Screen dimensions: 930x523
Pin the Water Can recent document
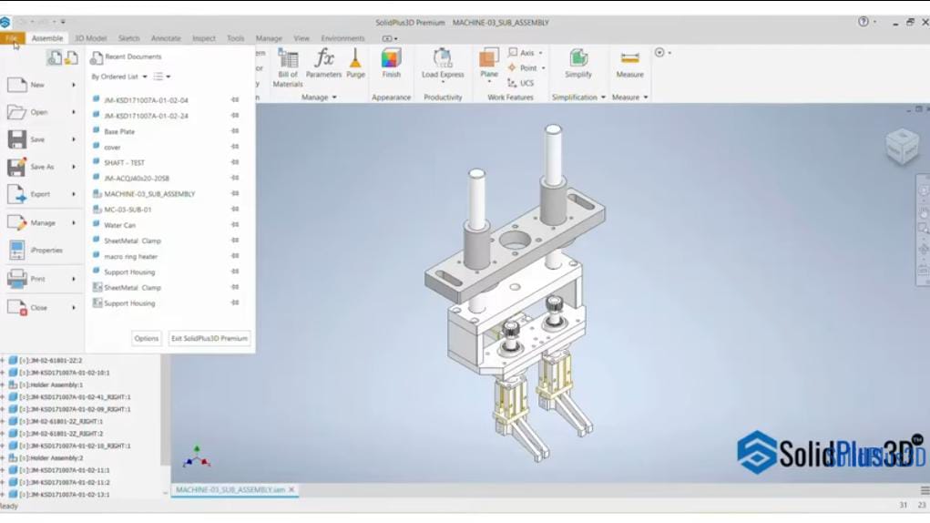(x=235, y=225)
